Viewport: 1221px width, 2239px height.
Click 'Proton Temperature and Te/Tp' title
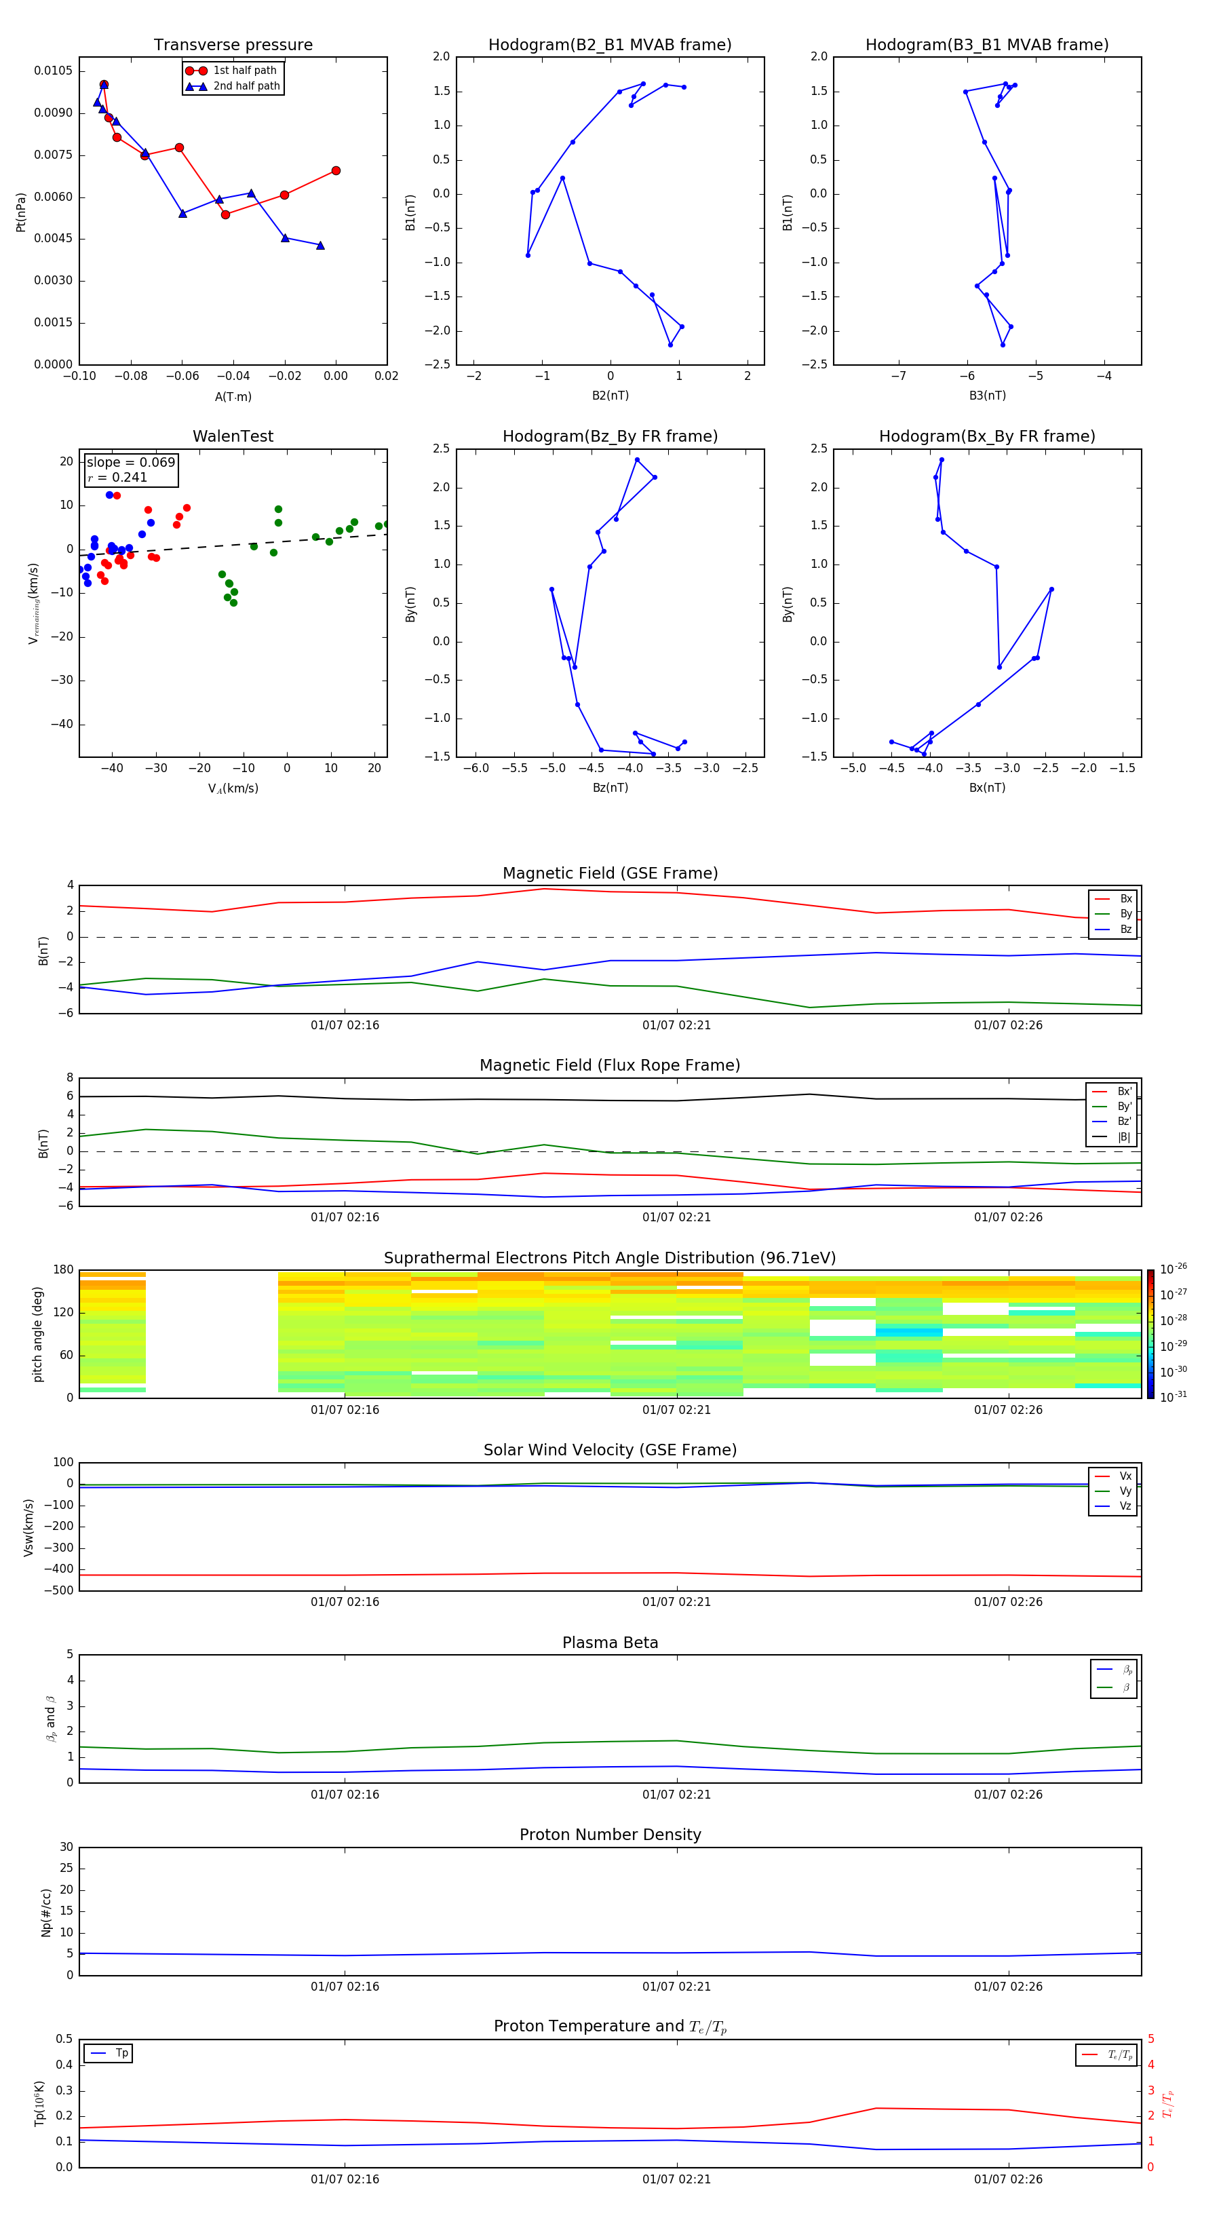click(610, 2027)
